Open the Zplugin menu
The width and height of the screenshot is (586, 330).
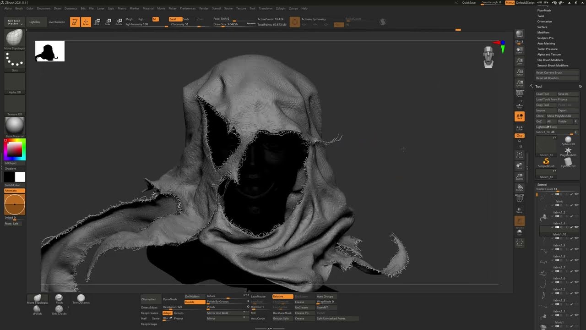click(281, 8)
